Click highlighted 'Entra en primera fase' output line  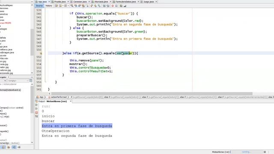pos(77,126)
